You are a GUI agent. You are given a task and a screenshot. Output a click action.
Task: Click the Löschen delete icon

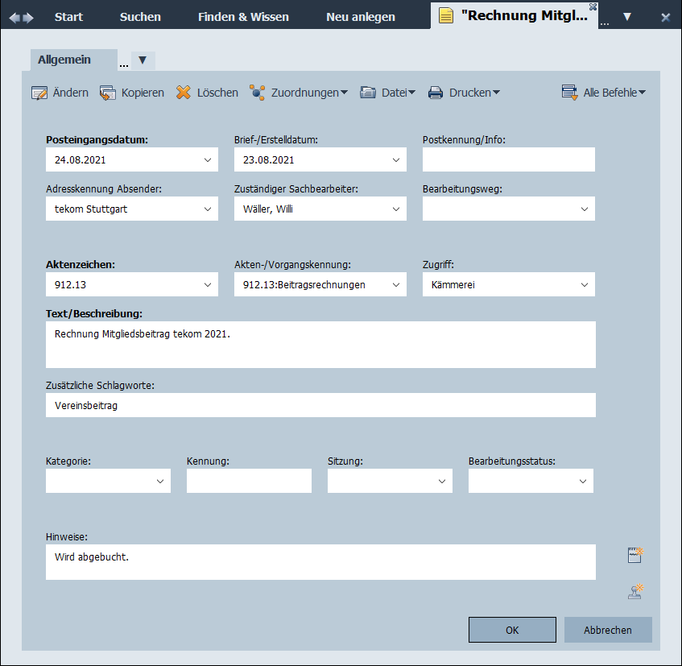pos(184,93)
